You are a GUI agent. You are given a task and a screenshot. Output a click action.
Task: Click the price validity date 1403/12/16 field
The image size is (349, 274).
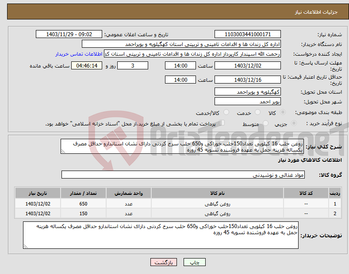point(248,80)
